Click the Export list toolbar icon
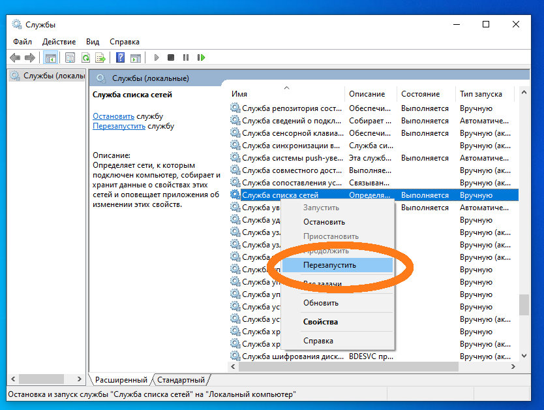The image size is (544, 410). pyautogui.click(x=100, y=57)
